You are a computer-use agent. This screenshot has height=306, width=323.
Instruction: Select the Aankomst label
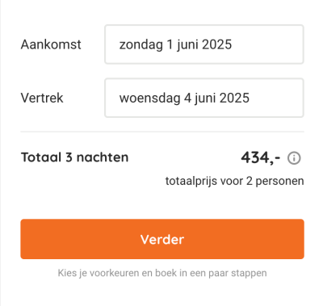51,44
